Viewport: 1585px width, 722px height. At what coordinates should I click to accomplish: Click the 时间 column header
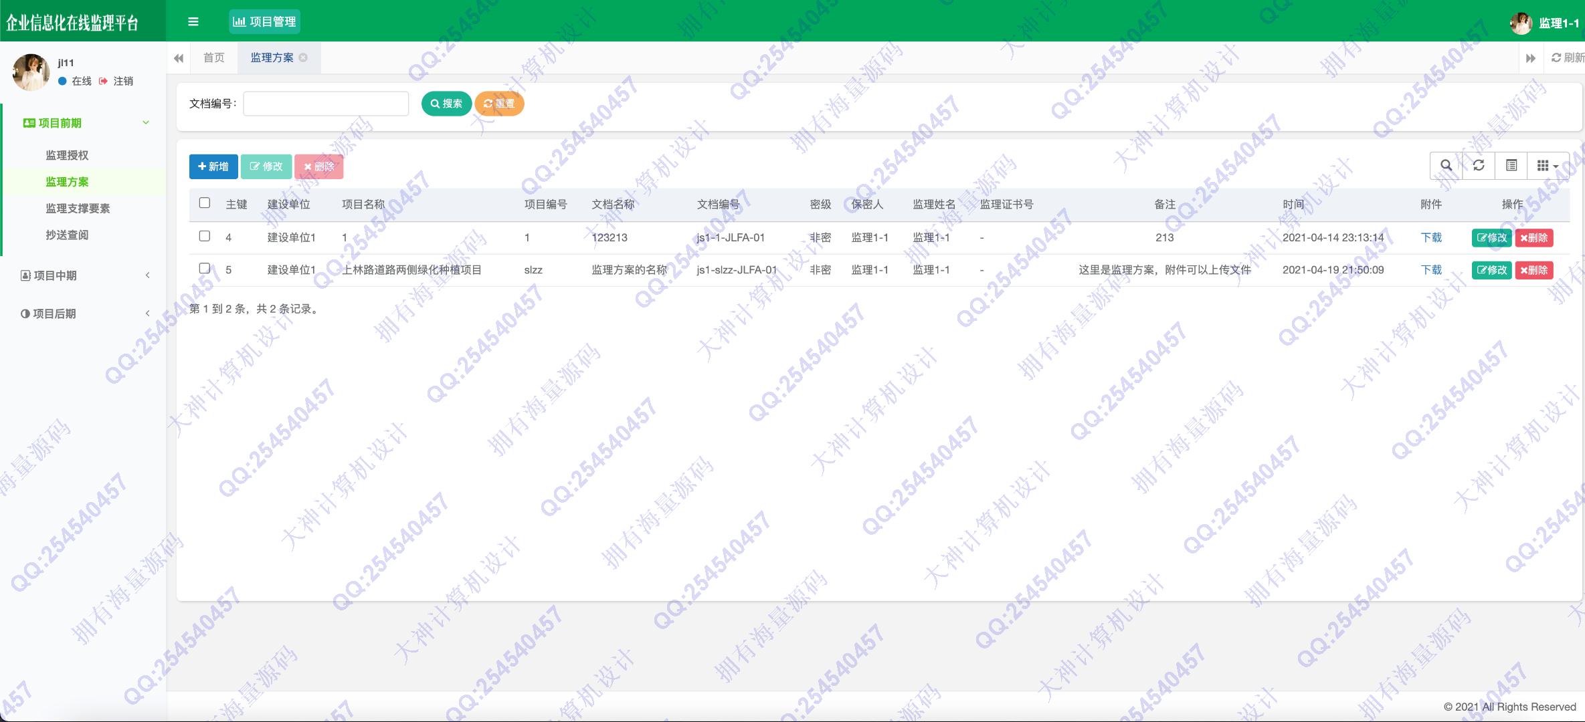coord(1293,205)
